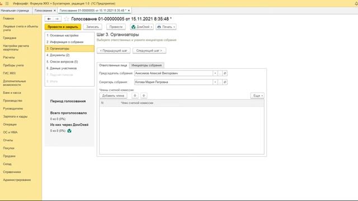Click the secretary name input field
358x201 pixels.
click(x=173, y=82)
